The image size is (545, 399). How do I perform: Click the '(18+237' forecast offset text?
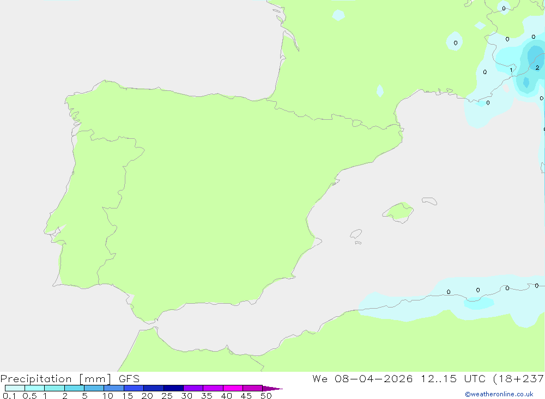tap(519, 379)
